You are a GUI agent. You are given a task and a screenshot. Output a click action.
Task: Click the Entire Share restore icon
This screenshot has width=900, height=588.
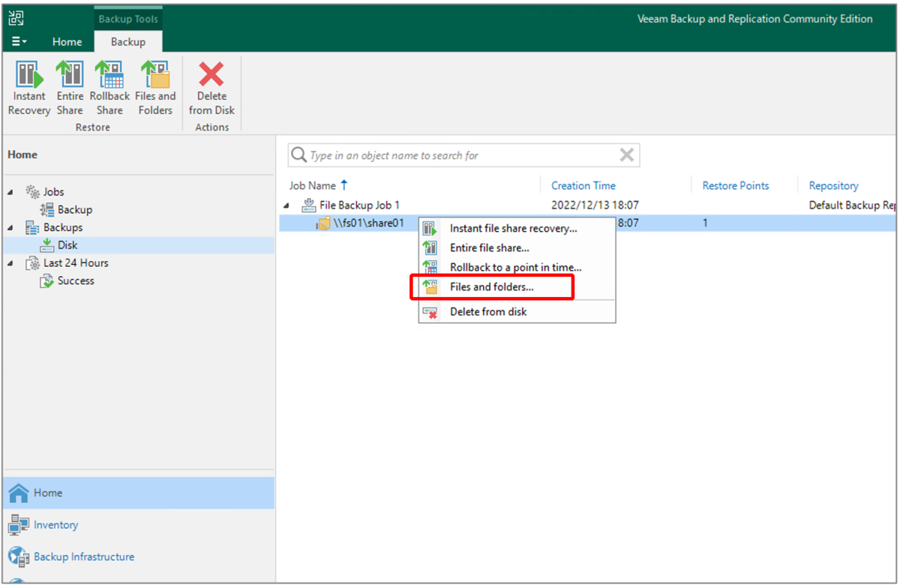70,88
